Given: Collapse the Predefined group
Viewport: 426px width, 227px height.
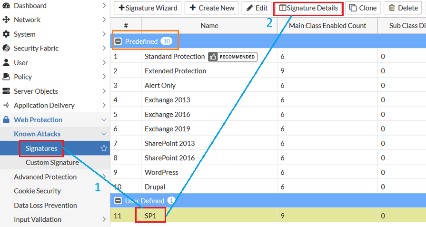Looking at the screenshot, I should click(x=118, y=41).
